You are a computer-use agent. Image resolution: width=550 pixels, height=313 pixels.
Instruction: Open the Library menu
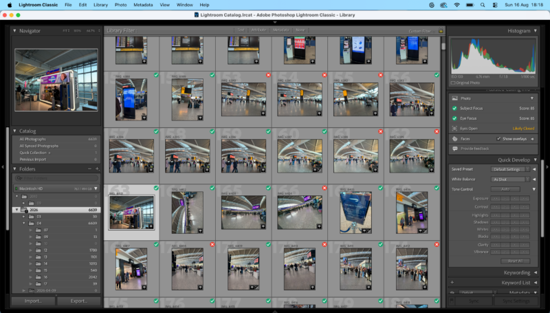[100, 5]
